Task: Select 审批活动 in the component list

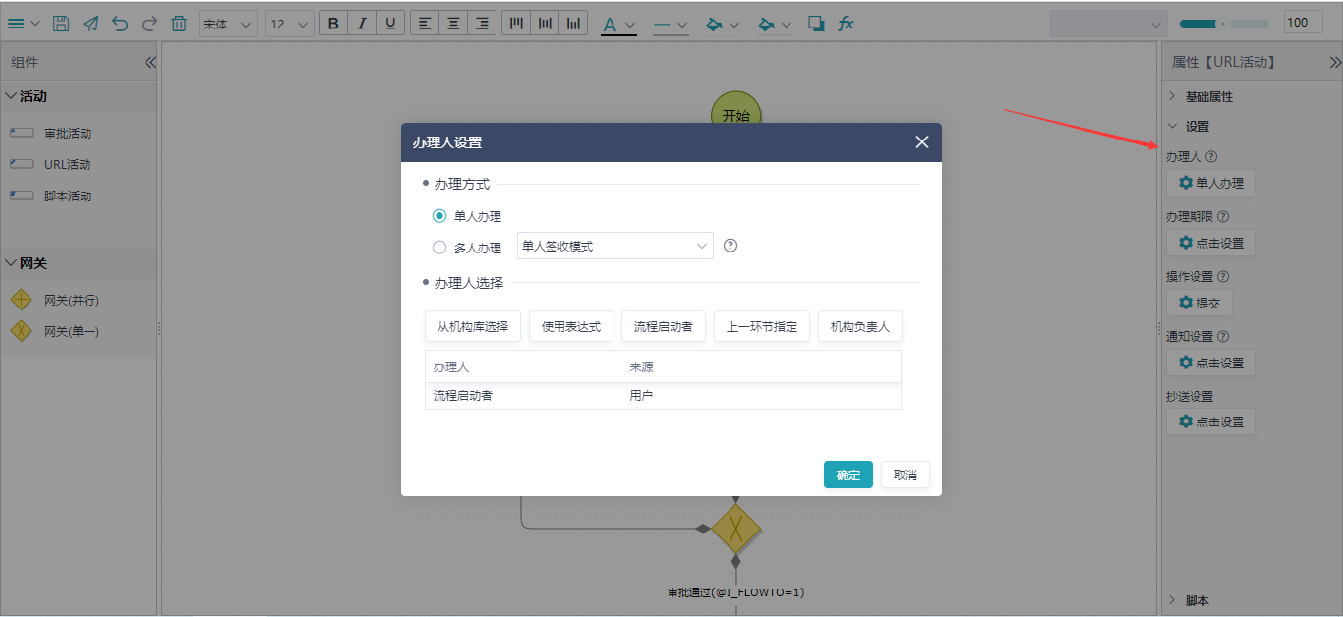Action: click(67, 134)
